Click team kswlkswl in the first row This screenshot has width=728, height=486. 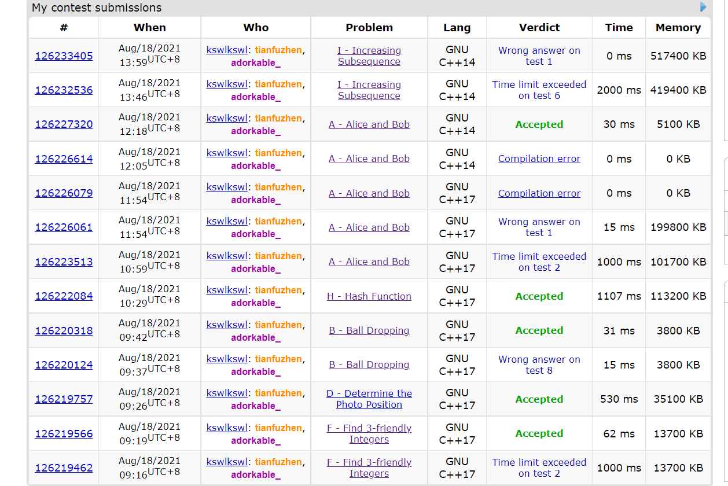tap(226, 50)
